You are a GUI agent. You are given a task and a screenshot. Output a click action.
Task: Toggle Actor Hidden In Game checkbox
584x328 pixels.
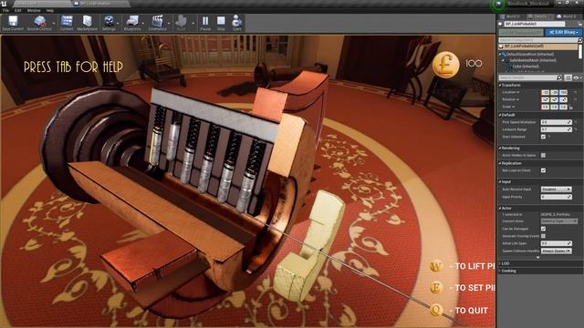coord(543,155)
